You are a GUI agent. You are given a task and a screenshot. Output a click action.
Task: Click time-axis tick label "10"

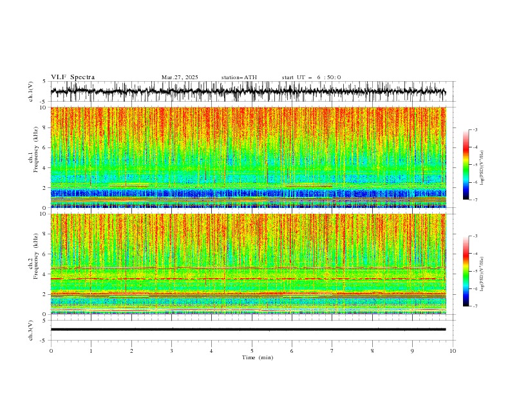(453, 351)
